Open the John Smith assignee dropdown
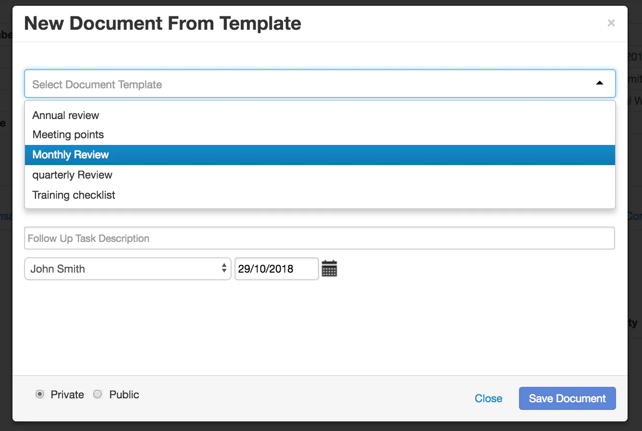This screenshot has width=642, height=431. (x=127, y=269)
